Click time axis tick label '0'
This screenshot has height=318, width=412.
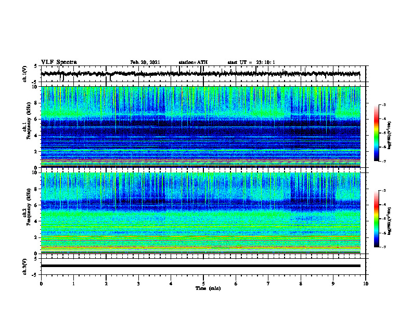pos(41,284)
